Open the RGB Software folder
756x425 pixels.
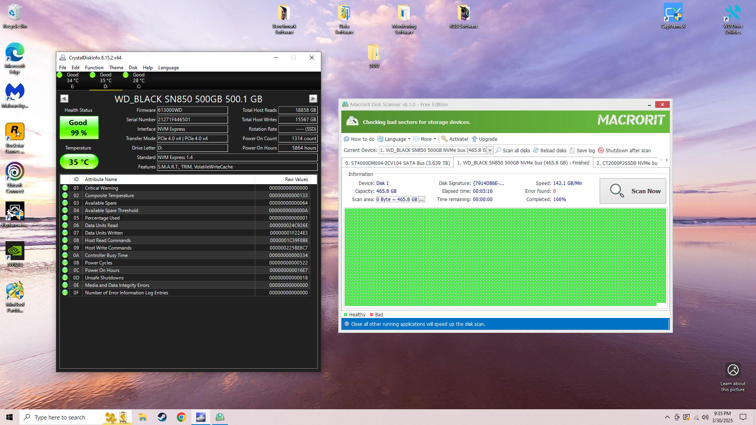[x=463, y=16]
